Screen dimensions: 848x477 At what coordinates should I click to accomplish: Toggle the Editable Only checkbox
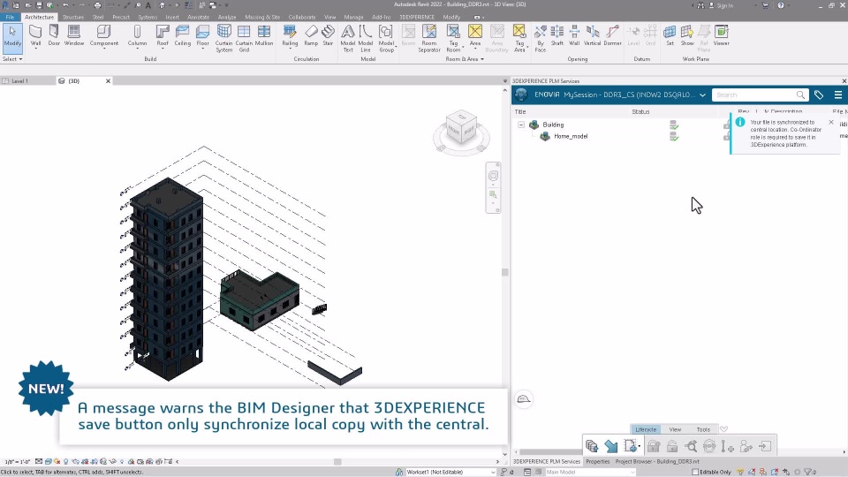click(x=695, y=472)
